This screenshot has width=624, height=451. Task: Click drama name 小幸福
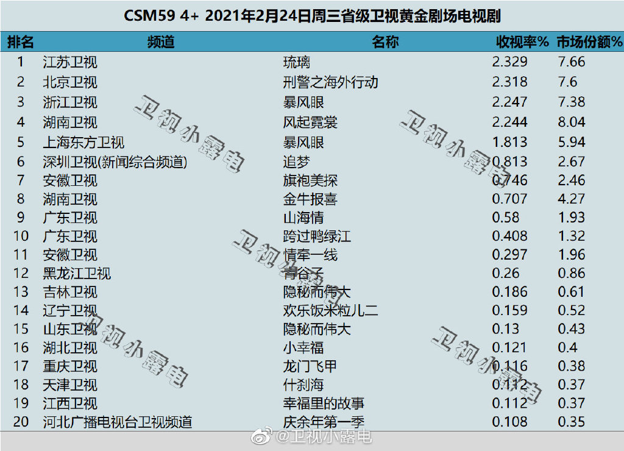[303, 347]
